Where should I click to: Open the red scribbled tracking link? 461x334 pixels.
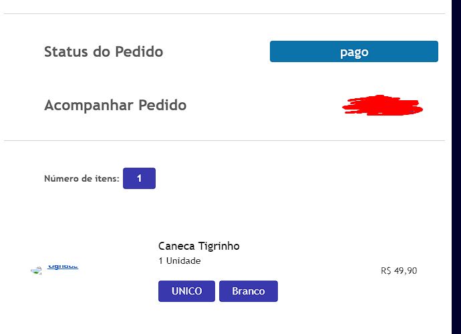pos(382,105)
